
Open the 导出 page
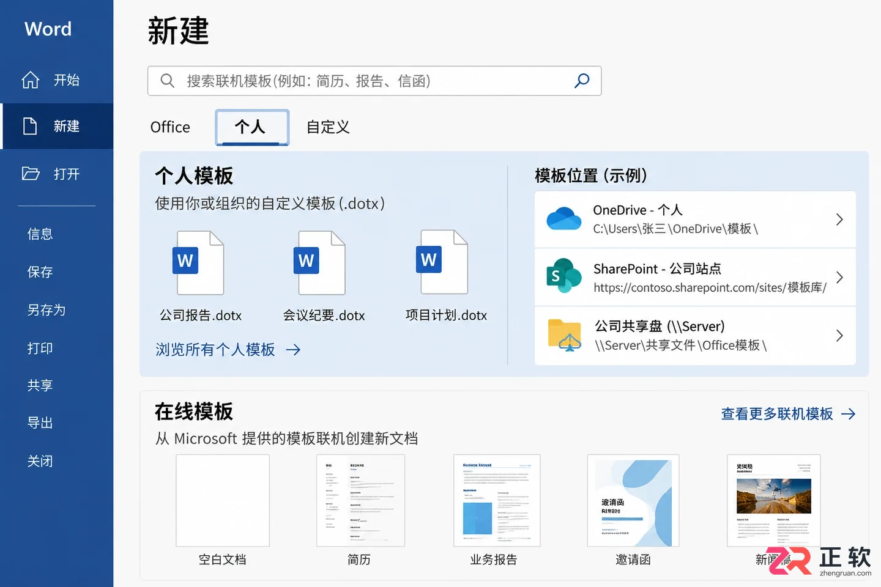click(x=40, y=423)
